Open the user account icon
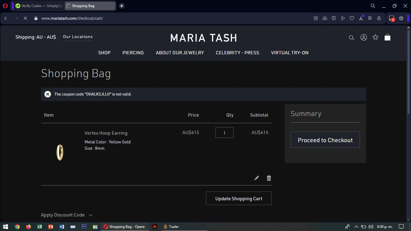This screenshot has height=231, width=411. tap(364, 38)
